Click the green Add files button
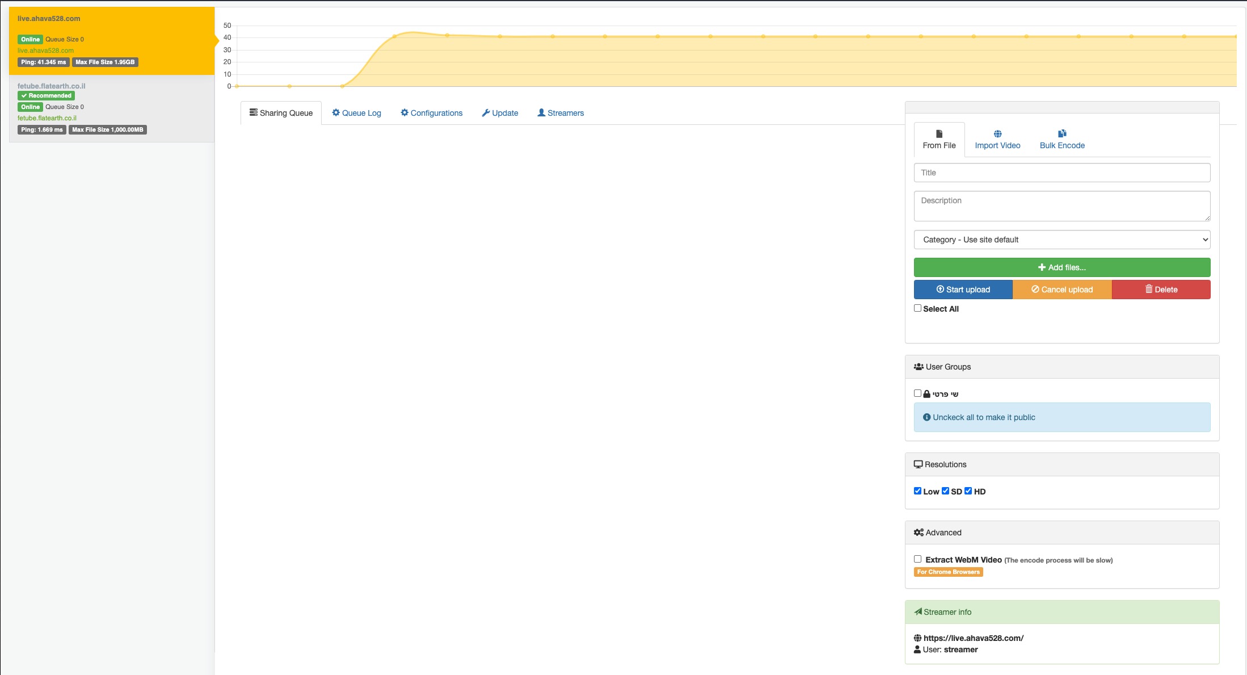The height and width of the screenshot is (675, 1247). point(1062,267)
